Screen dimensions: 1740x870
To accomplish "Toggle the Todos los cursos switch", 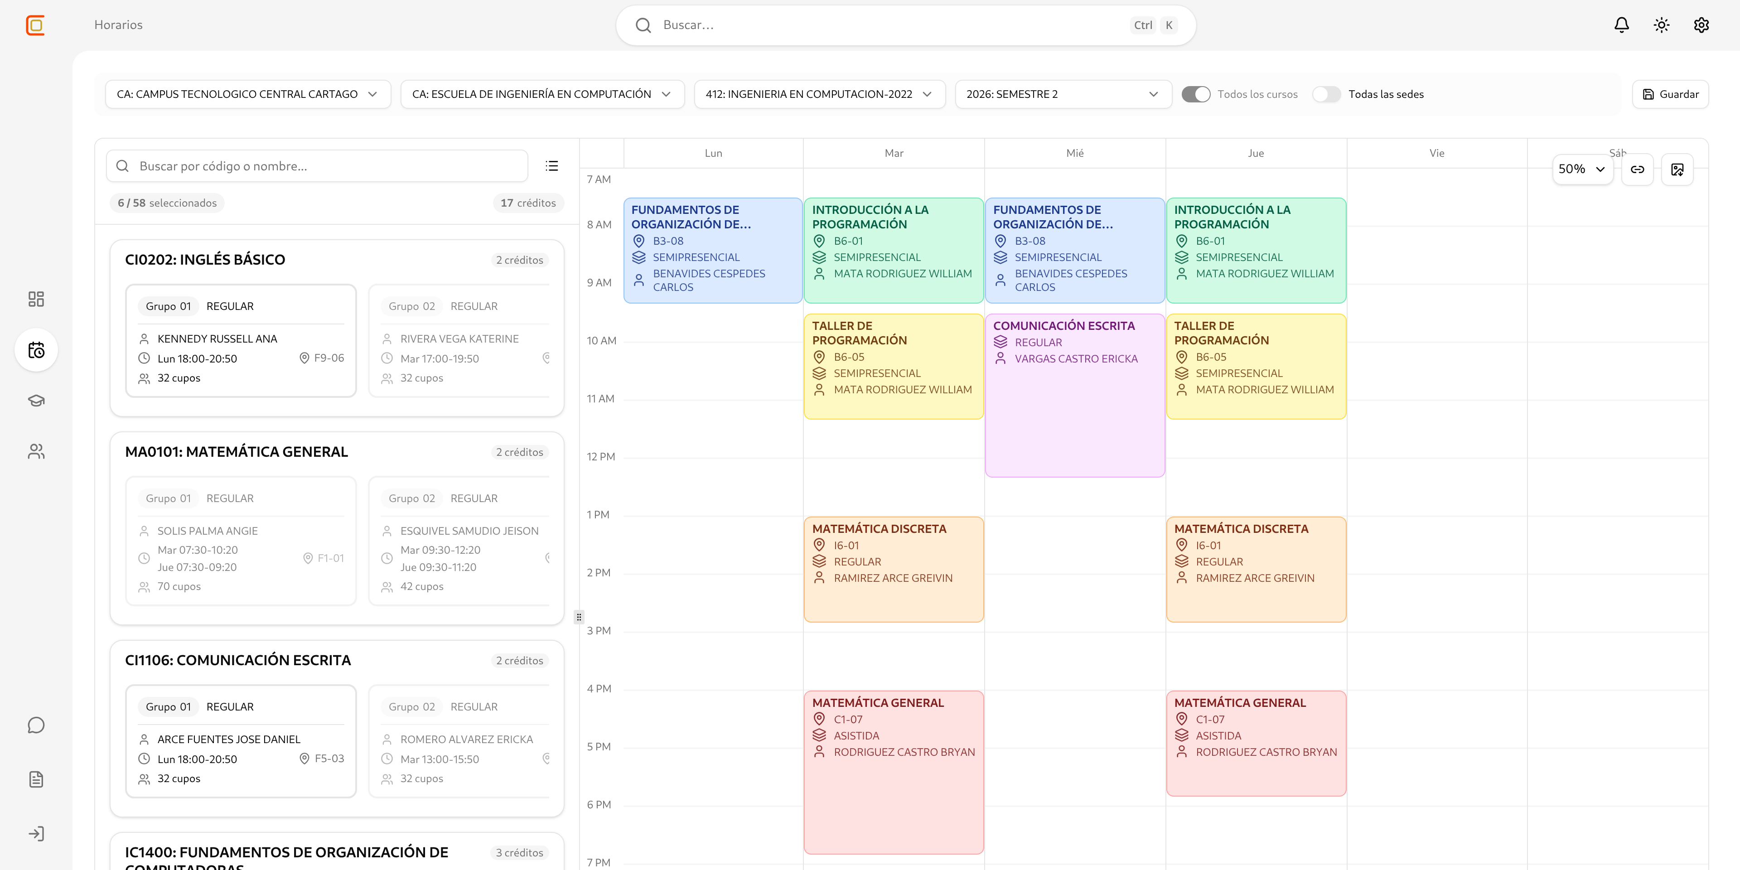I will [x=1196, y=95].
